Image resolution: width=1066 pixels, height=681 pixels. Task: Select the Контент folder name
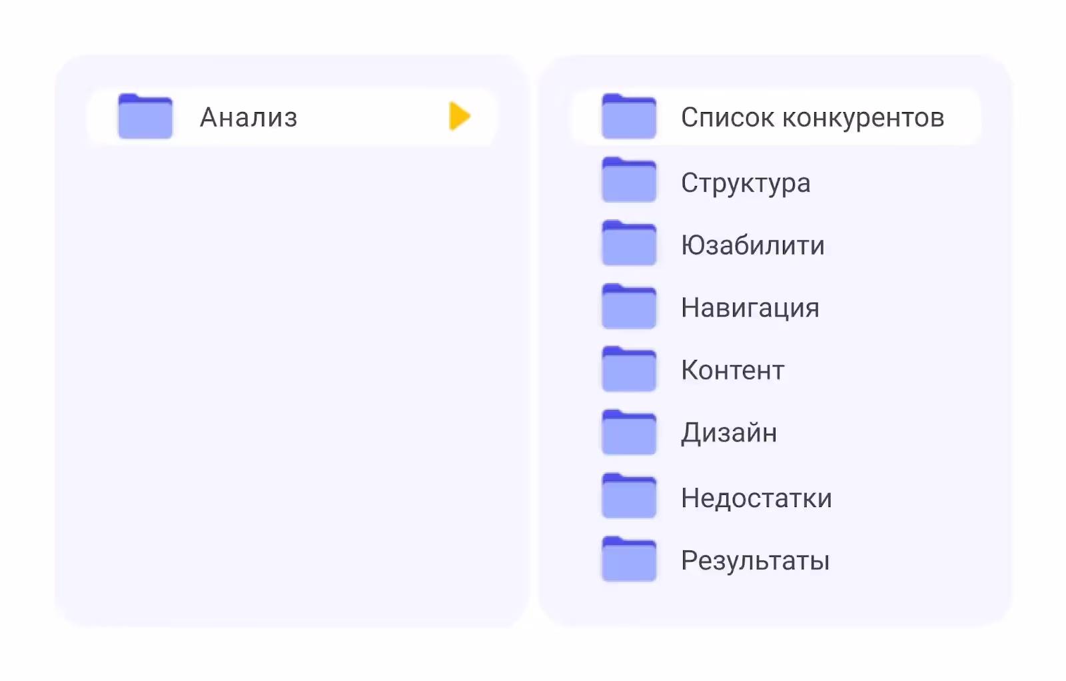coord(732,370)
